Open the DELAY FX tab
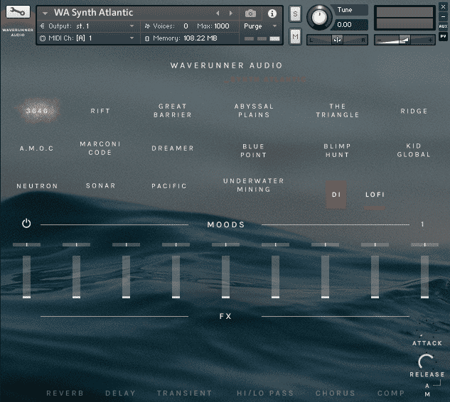Screen dimensions: 450x402 [120, 393]
